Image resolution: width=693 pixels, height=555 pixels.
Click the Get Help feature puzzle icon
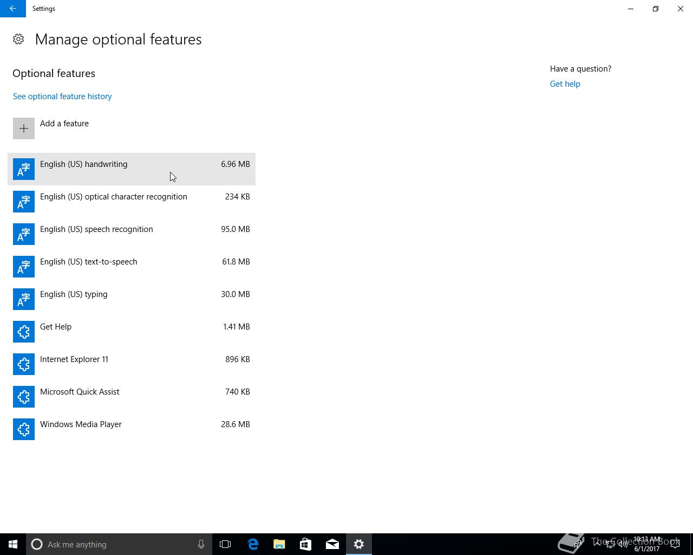(x=24, y=332)
